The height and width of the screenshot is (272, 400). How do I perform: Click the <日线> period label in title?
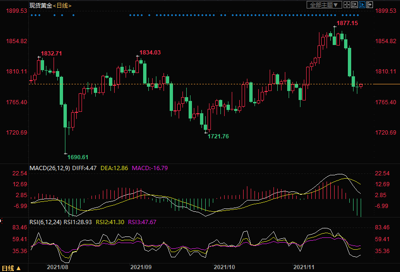coord(61,5)
